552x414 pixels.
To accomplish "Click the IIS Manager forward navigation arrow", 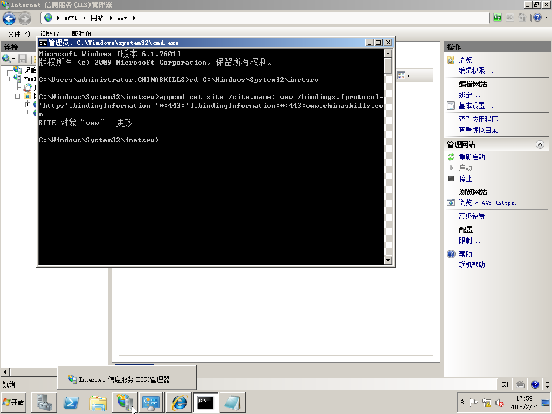I will [x=25, y=18].
